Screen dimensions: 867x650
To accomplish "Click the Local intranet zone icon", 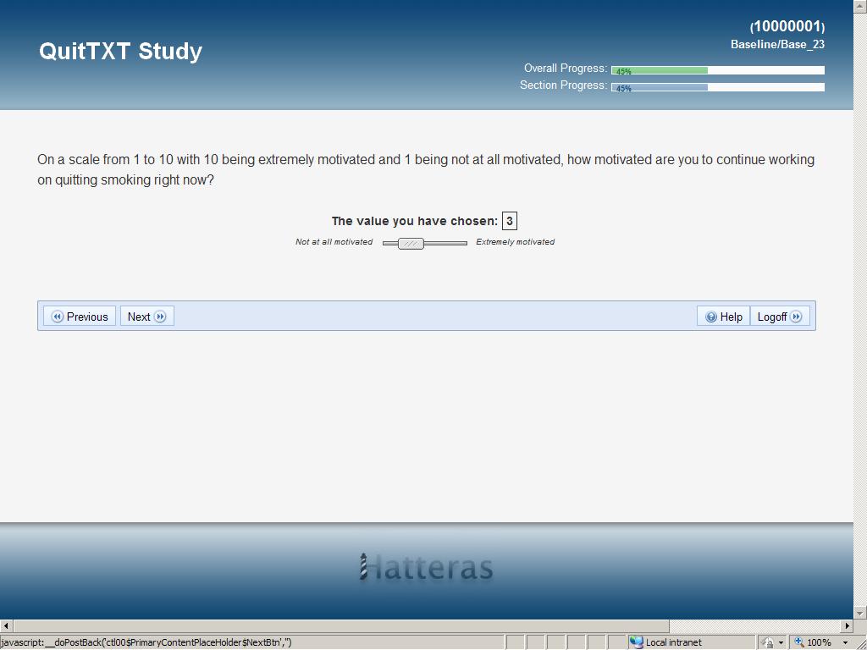I will 637,642.
